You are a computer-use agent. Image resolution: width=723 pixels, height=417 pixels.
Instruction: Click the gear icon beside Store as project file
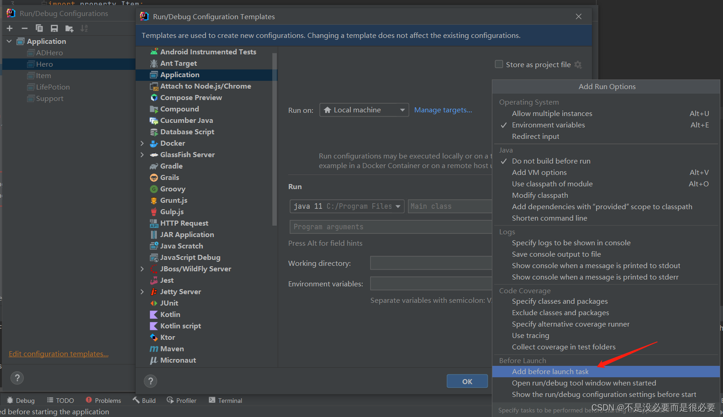[578, 65]
